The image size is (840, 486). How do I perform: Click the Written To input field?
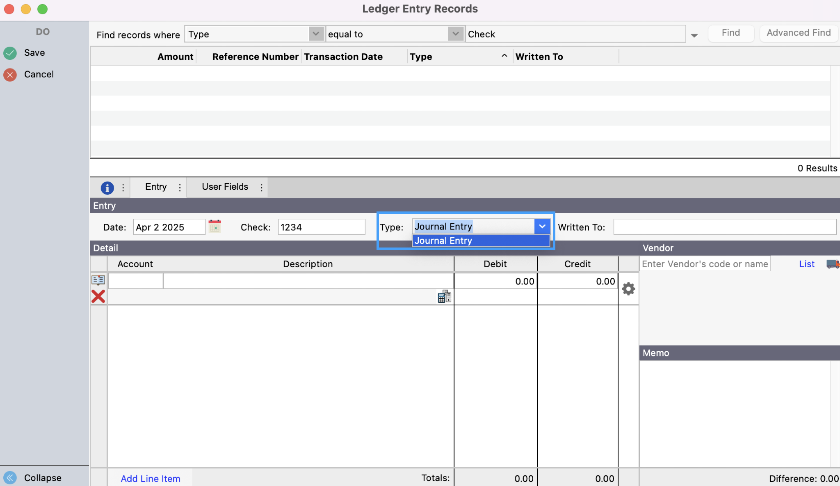pos(724,227)
